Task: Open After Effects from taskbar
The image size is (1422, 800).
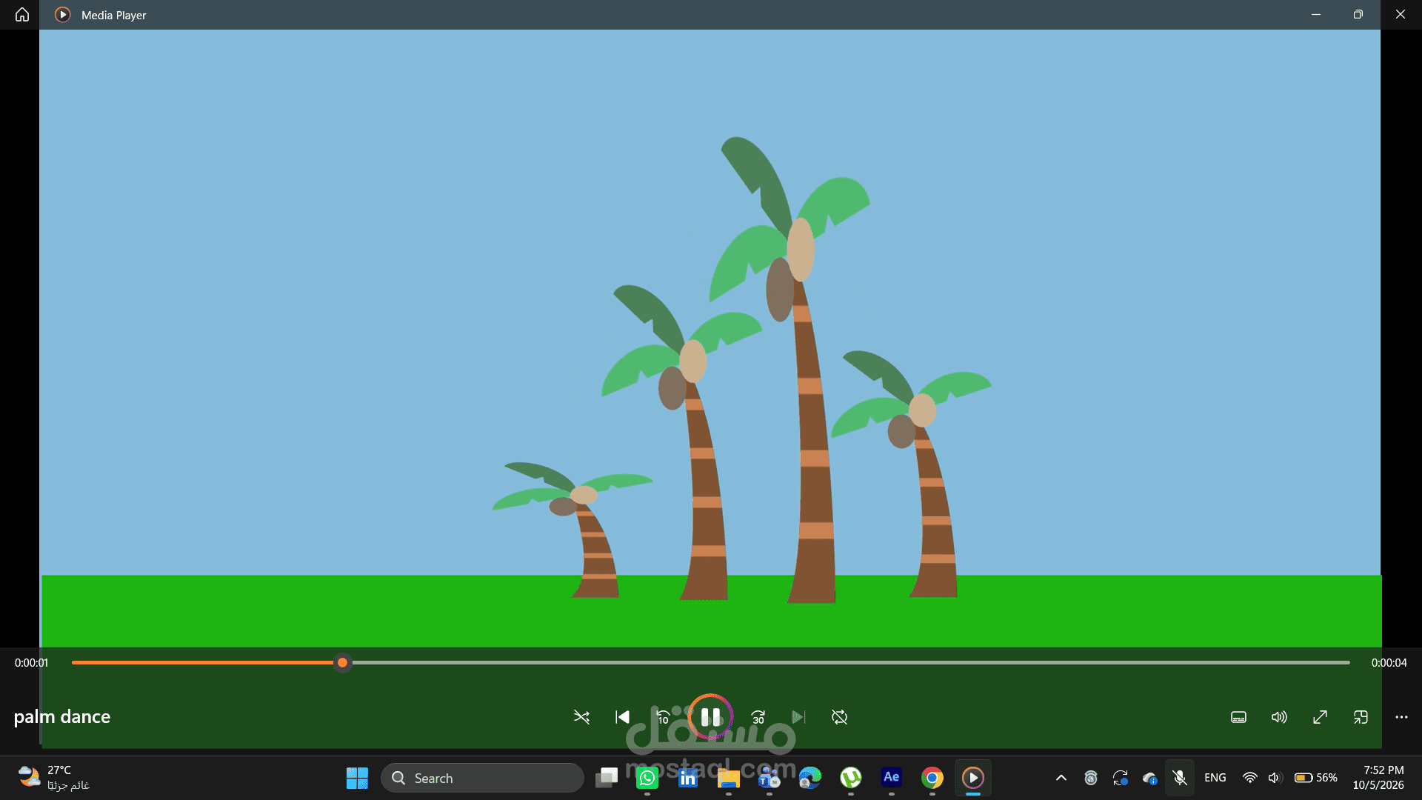Action: point(892,778)
